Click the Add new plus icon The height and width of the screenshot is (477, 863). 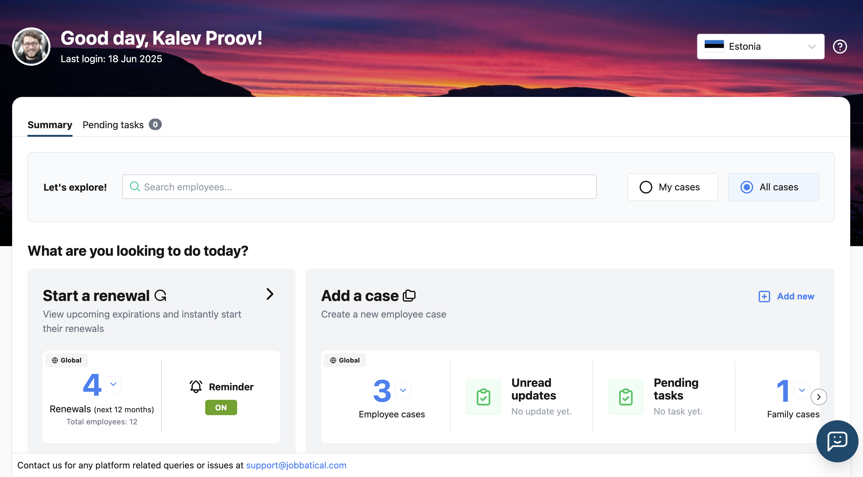[764, 296]
